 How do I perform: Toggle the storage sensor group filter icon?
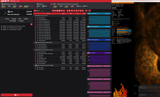[59, 11]
